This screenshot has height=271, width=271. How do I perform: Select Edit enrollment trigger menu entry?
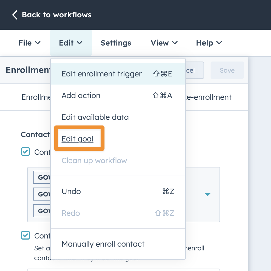[102, 74]
